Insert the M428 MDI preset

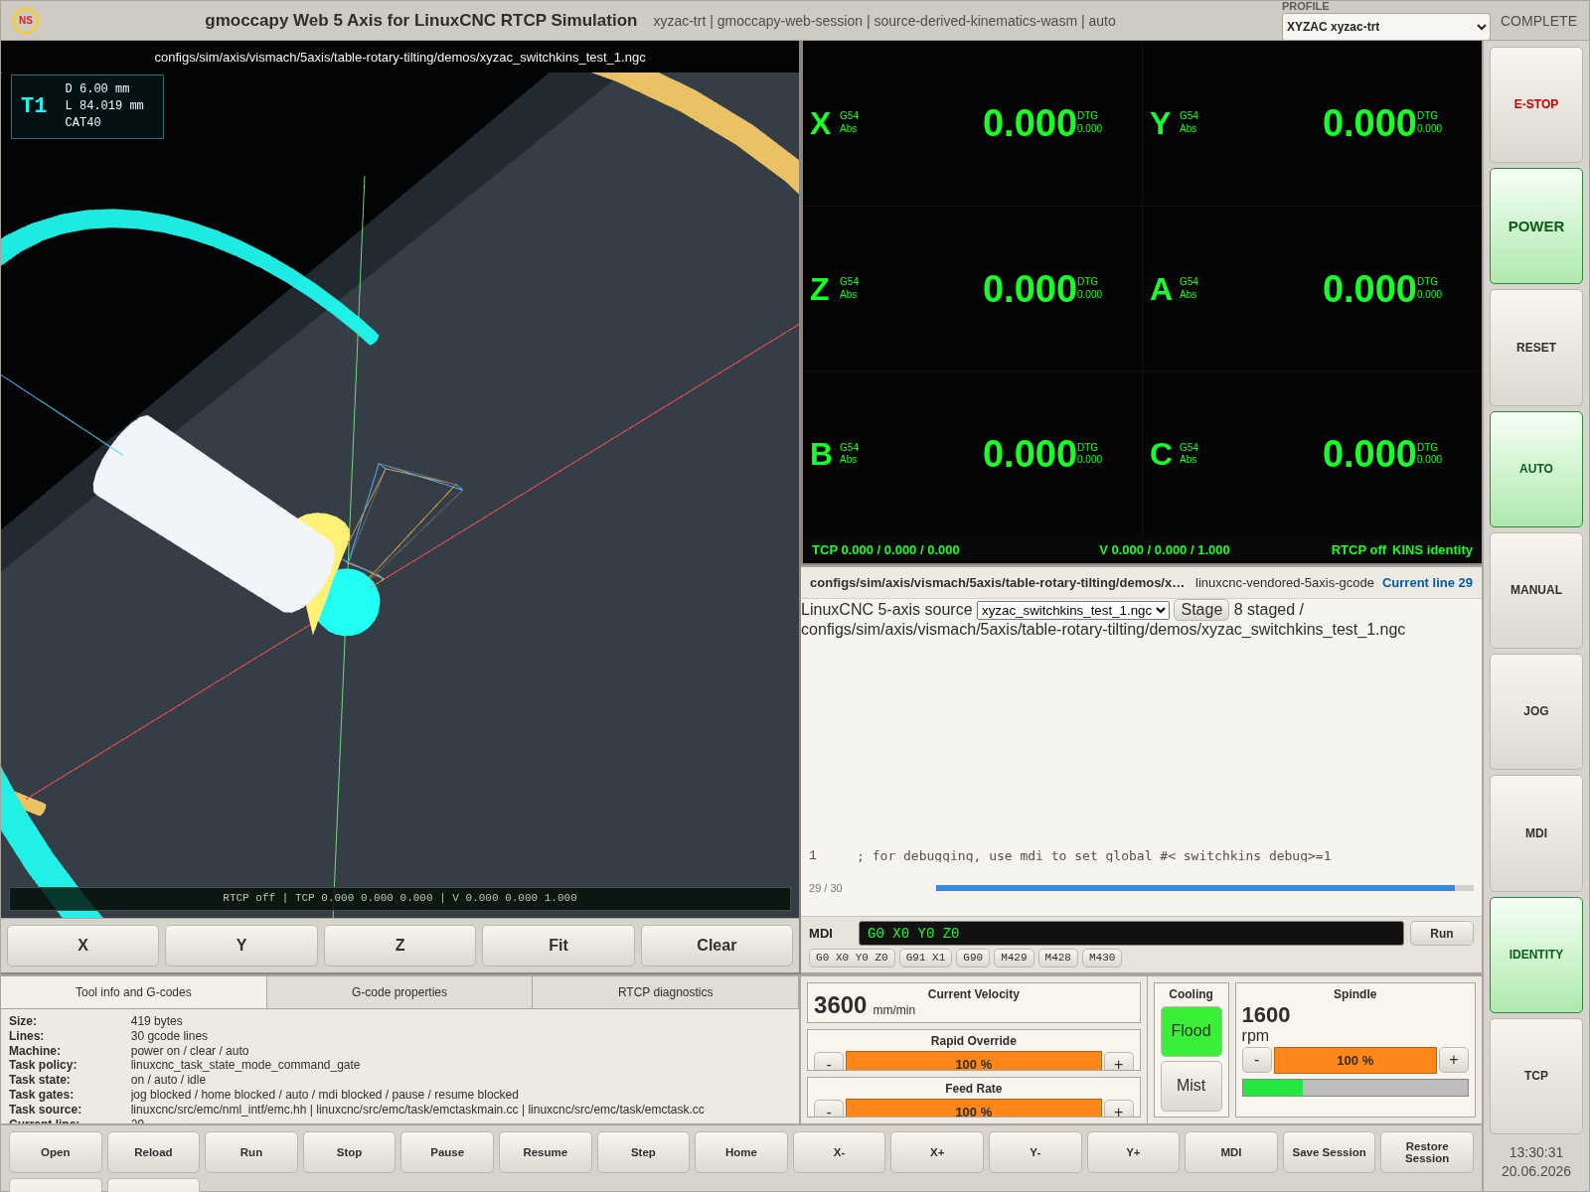(1057, 958)
